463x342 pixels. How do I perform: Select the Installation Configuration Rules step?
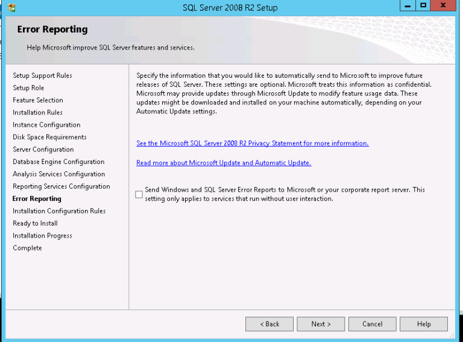[x=59, y=211]
